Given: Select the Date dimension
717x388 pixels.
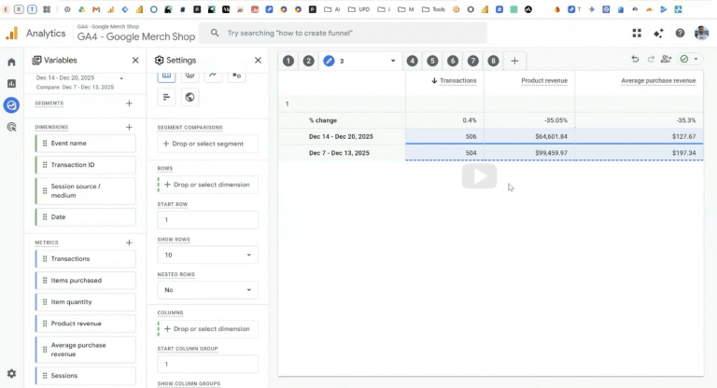Looking at the screenshot, I should (86, 217).
